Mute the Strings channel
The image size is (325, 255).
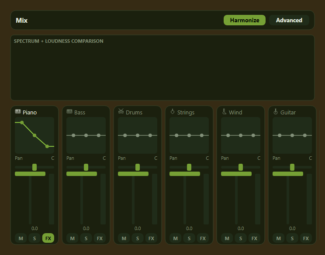coord(175,238)
